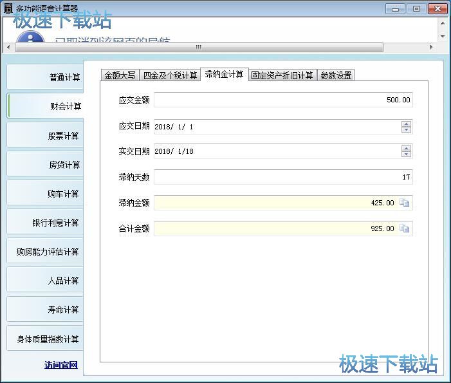Go to the 参数设置 tab
The height and width of the screenshot is (383, 451).
pyautogui.click(x=336, y=75)
